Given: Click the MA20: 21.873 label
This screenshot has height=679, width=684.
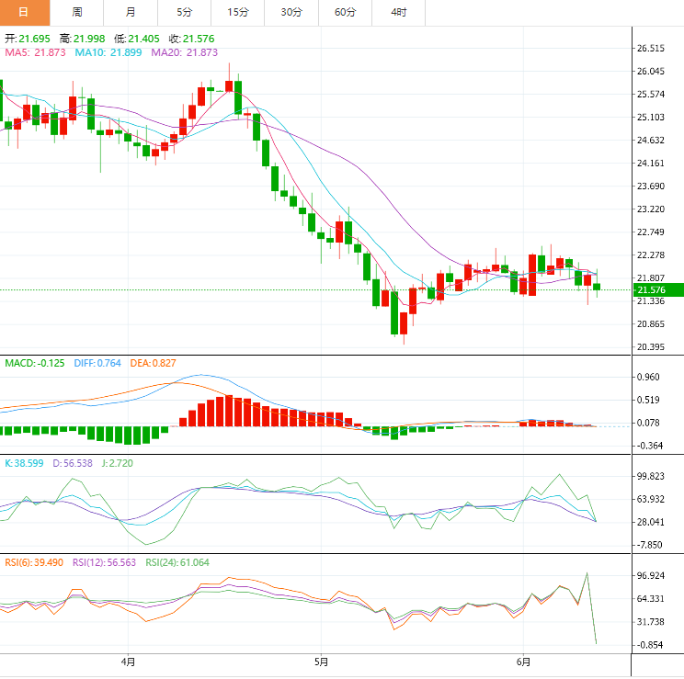Looking at the screenshot, I should 184,52.
